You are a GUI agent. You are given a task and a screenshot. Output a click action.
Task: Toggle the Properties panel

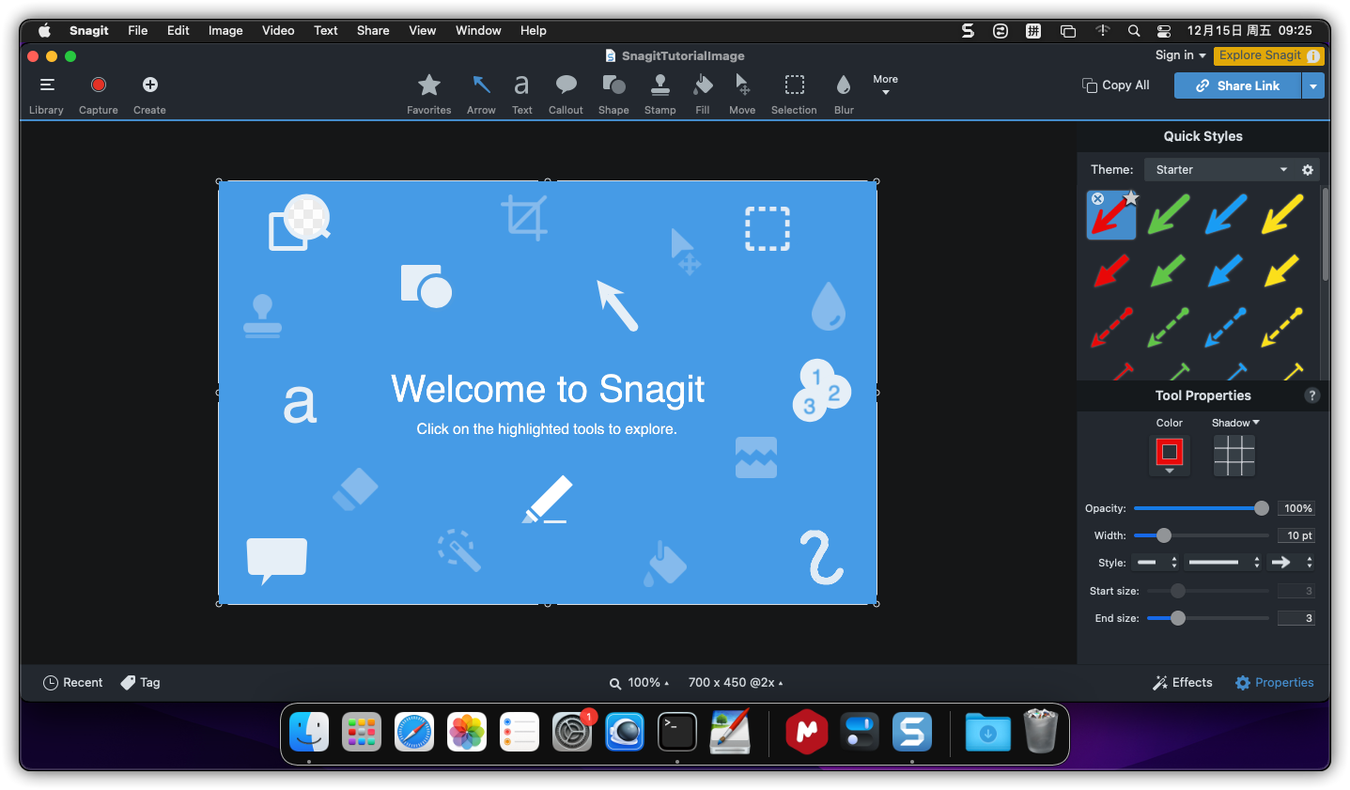click(x=1274, y=683)
